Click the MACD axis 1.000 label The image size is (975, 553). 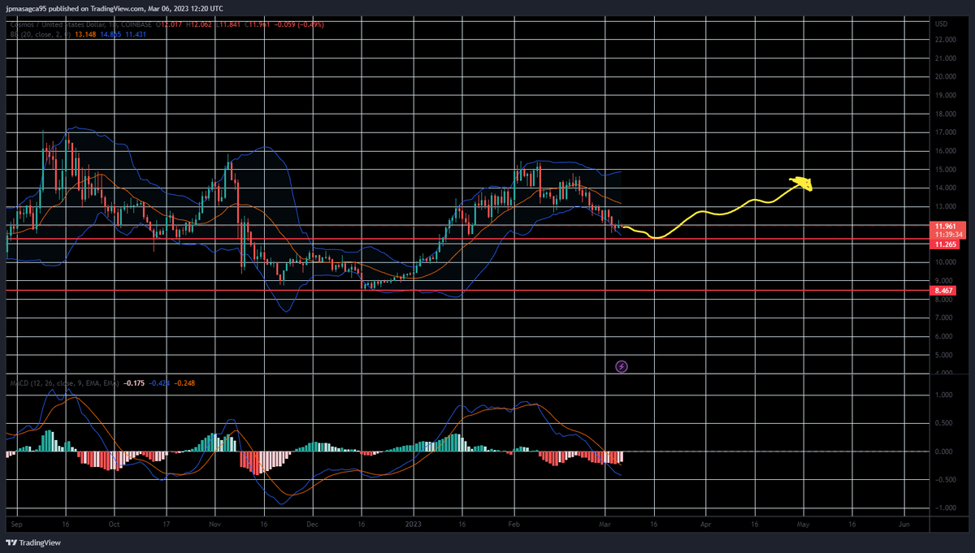point(944,395)
